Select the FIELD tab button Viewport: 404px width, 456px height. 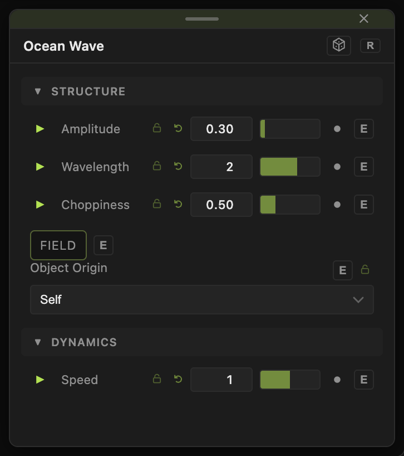click(x=58, y=245)
